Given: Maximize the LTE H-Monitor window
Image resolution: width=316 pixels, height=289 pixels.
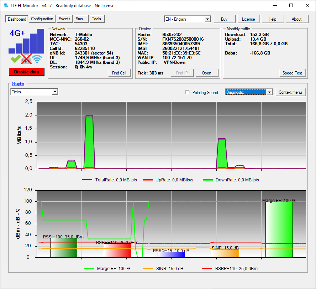Looking at the screenshot, I should coord(291,5).
